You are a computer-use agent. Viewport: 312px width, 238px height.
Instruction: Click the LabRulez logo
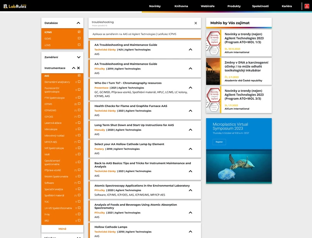(15, 6)
